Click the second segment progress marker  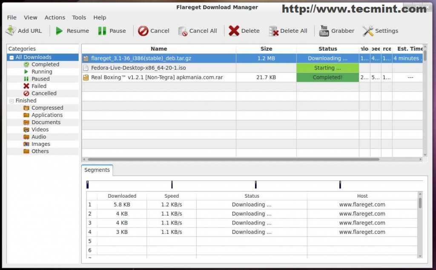pyautogui.click(x=172, y=185)
